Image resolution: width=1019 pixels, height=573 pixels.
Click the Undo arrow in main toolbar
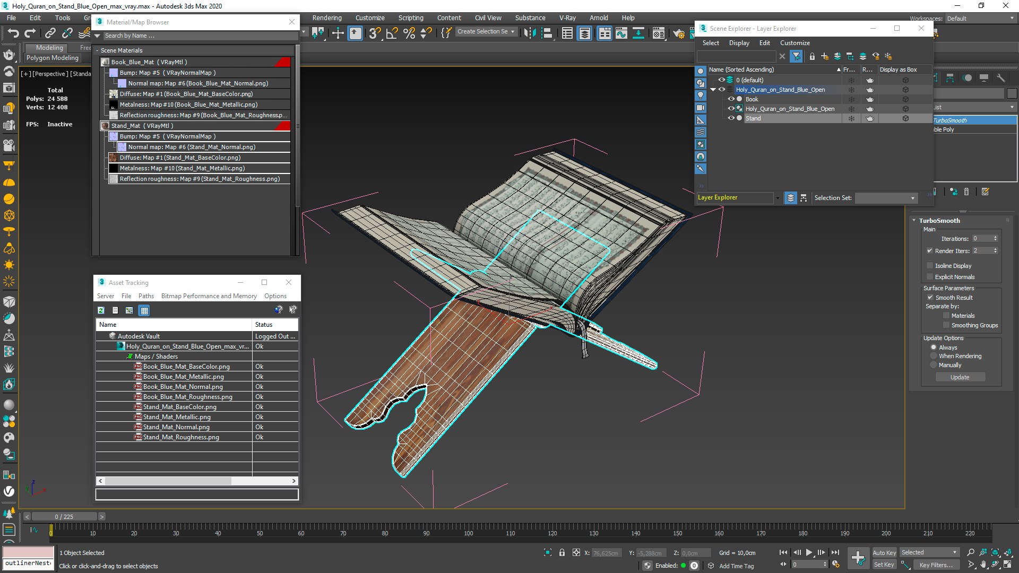pyautogui.click(x=13, y=33)
